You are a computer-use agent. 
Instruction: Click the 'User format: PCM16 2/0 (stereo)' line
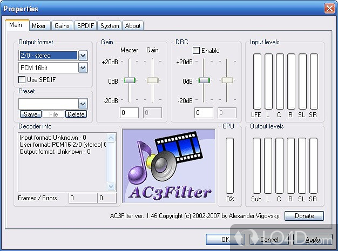coord(63,145)
